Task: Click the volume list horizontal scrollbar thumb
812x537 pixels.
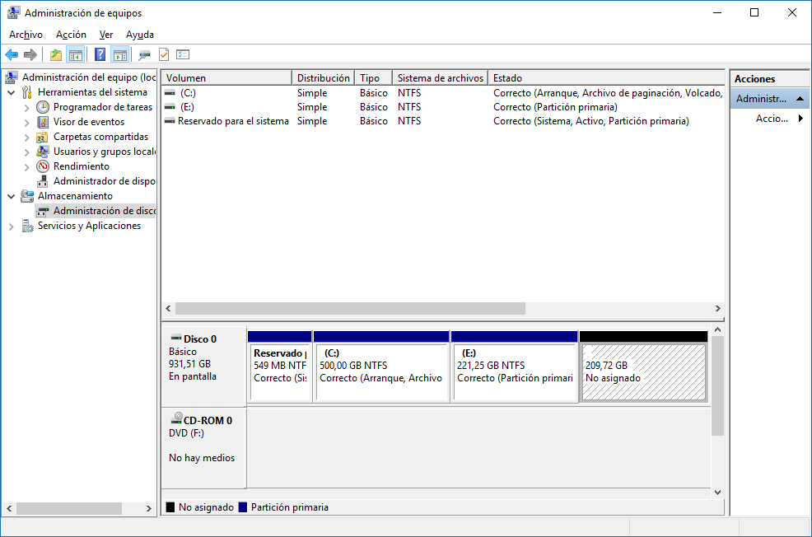Action: pos(350,309)
